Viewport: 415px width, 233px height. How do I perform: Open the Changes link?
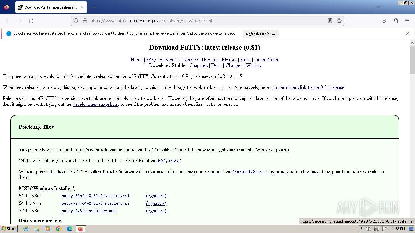point(234,65)
